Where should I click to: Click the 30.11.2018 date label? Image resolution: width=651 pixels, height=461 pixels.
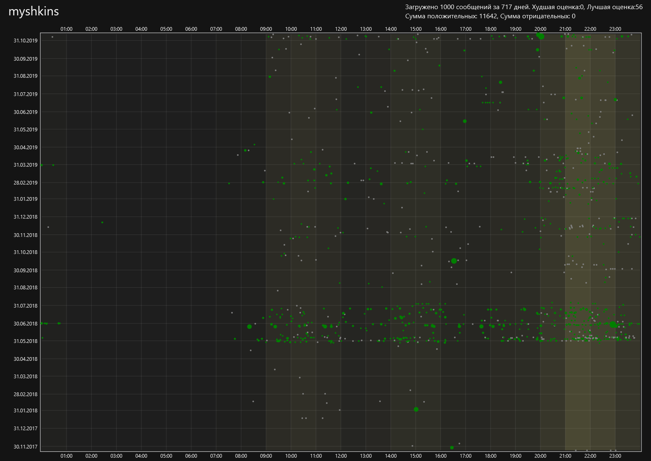25,235
